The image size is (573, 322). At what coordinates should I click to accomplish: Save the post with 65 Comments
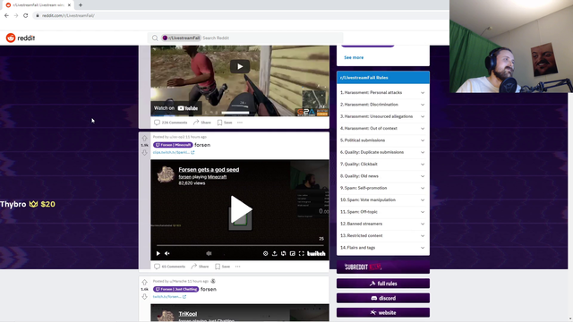click(x=223, y=267)
